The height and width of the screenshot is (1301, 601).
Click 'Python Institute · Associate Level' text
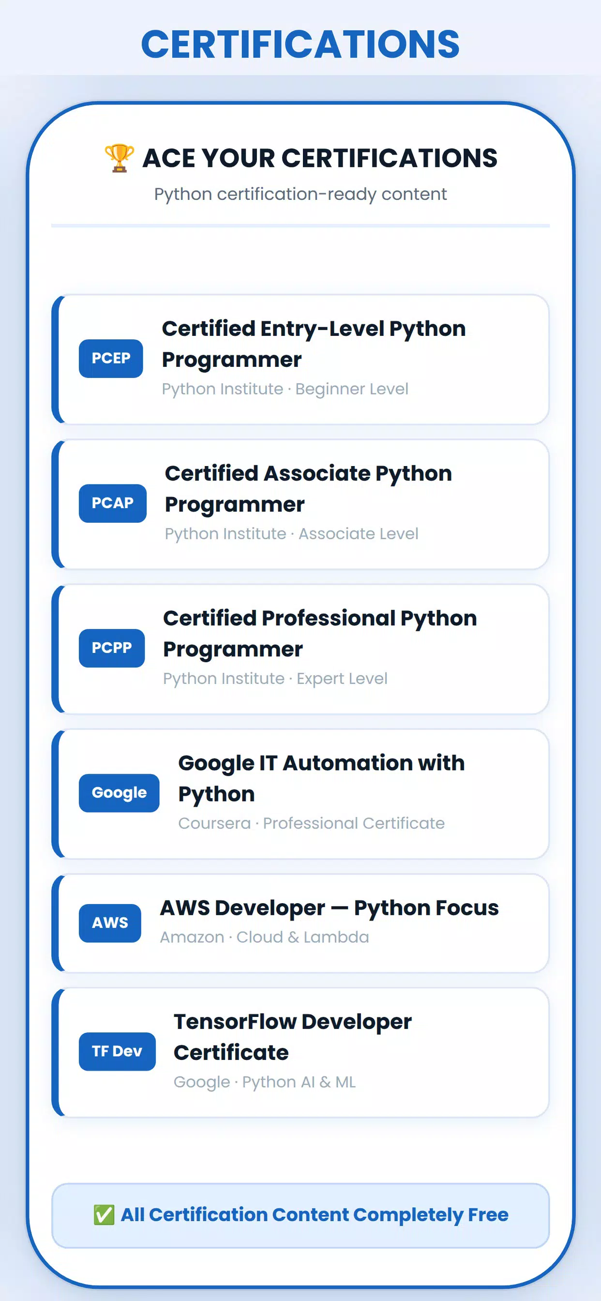pos(291,534)
